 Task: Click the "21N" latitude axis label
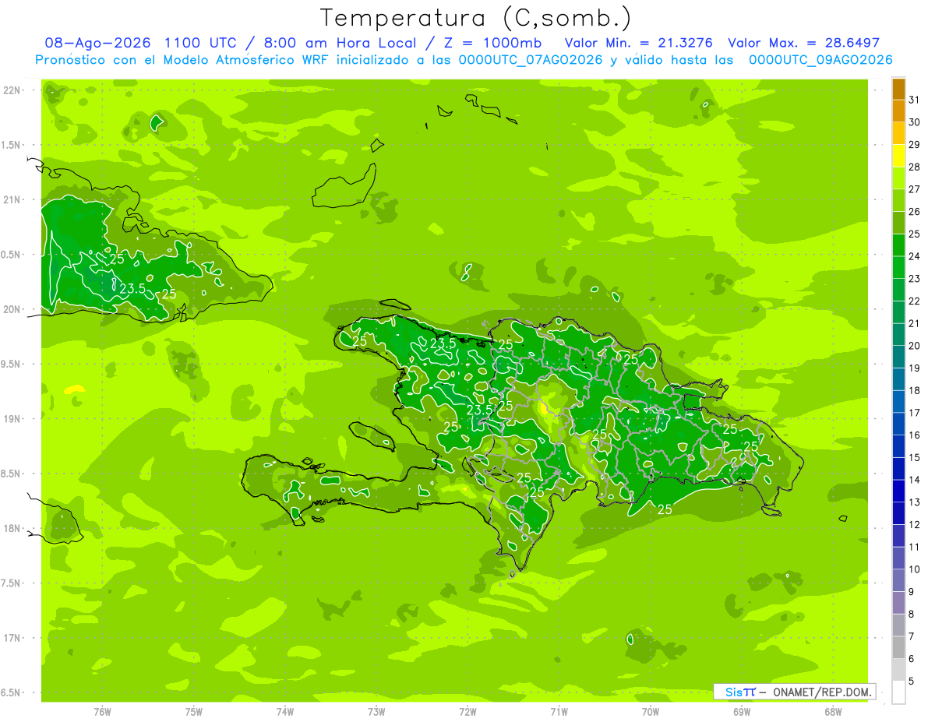click(12, 199)
